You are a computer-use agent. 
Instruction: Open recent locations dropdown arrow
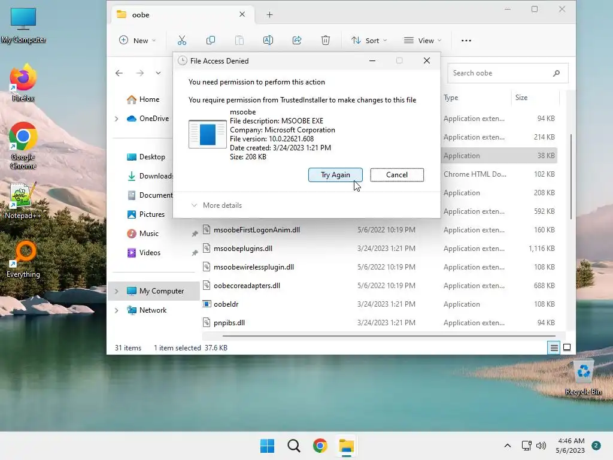(x=158, y=73)
